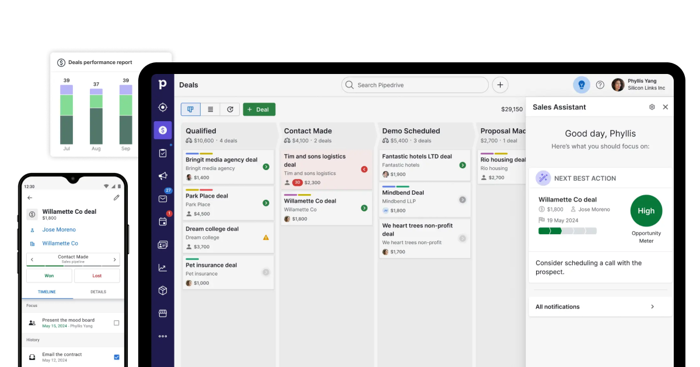Open Contacts card icon in sidebar
Image resolution: width=700 pixels, height=367 pixels.
pos(163,245)
